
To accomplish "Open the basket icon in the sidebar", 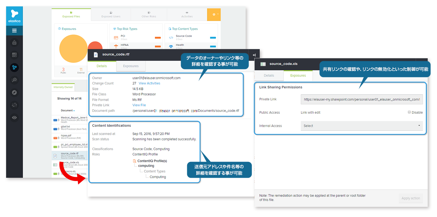I will 14,43.
